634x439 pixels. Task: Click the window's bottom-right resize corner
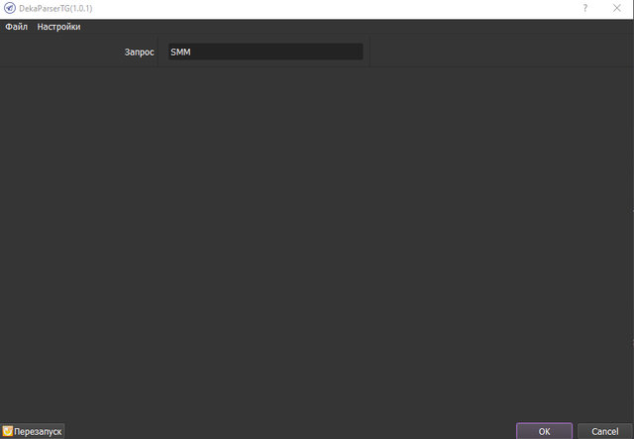(631, 436)
